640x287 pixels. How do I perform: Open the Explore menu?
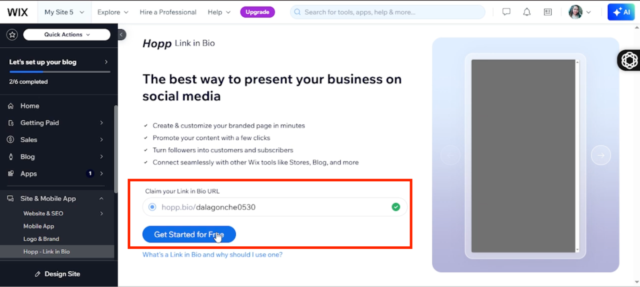point(112,12)
